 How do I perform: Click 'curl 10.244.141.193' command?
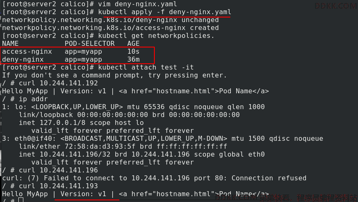point(58,186)
